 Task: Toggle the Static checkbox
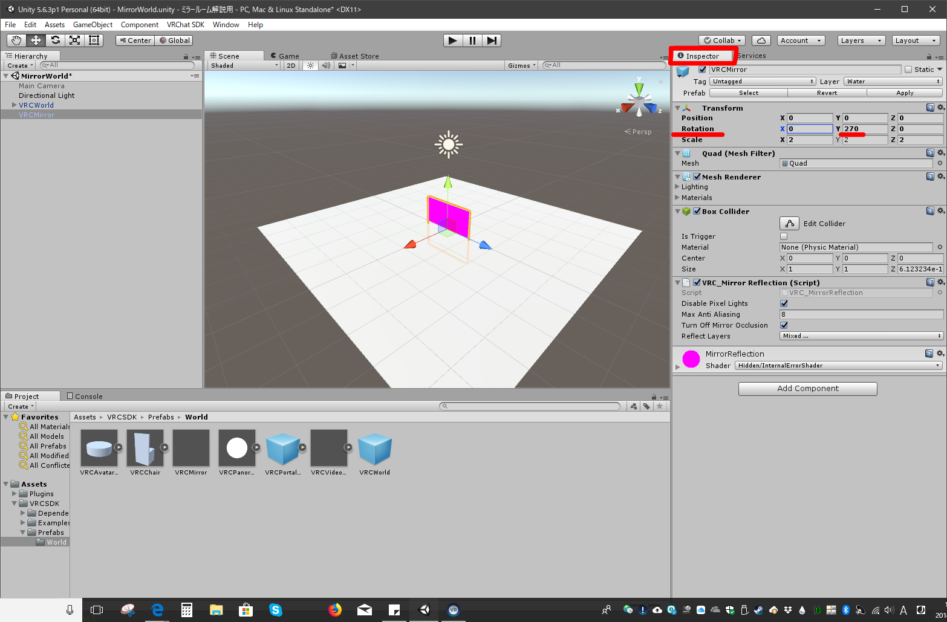point(908,70)
